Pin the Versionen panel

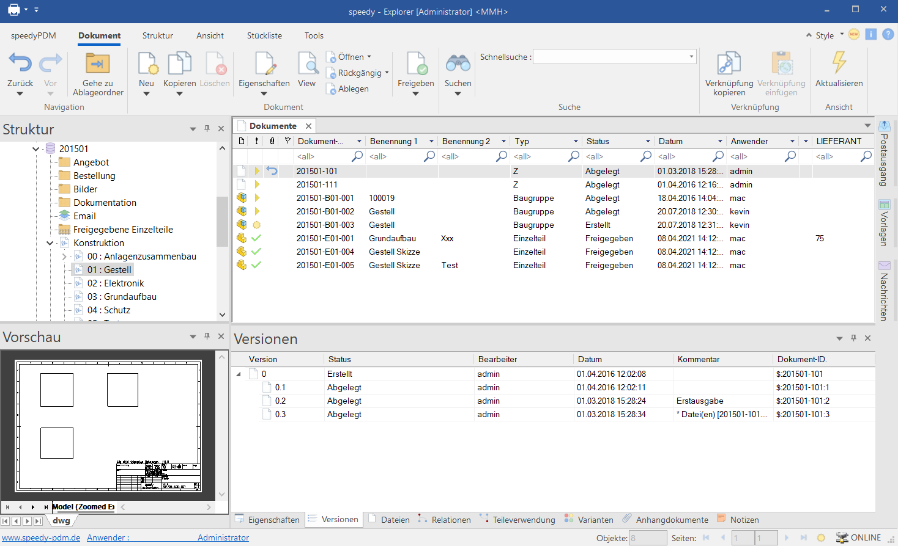[853, 338]
